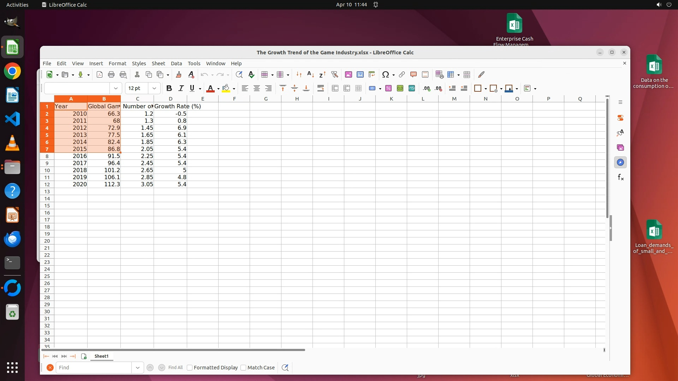Insert a chart using toolbar icon
The height and width of the screenshot is (381, 678).
tap(360, 74)
